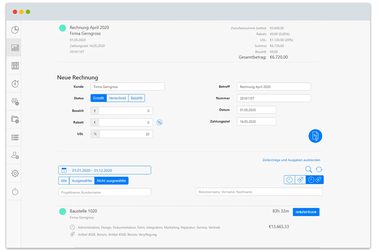Show only time entries with clock filter
Image resolution: width=378 pixels, height=252 pixels.
(x=289, y=180)
